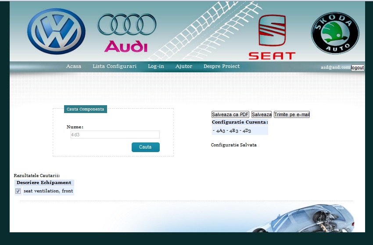The image size is (373, 245).
Task: Open Lista Configurari page
Action: click(x=115, y=66)
